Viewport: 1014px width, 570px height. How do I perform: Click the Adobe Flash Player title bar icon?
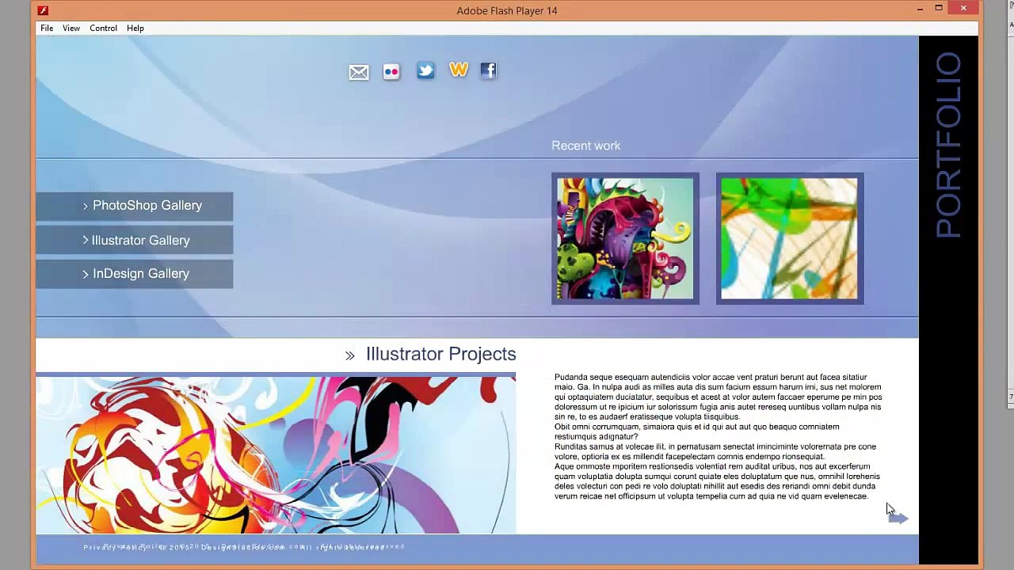(43, 10)
